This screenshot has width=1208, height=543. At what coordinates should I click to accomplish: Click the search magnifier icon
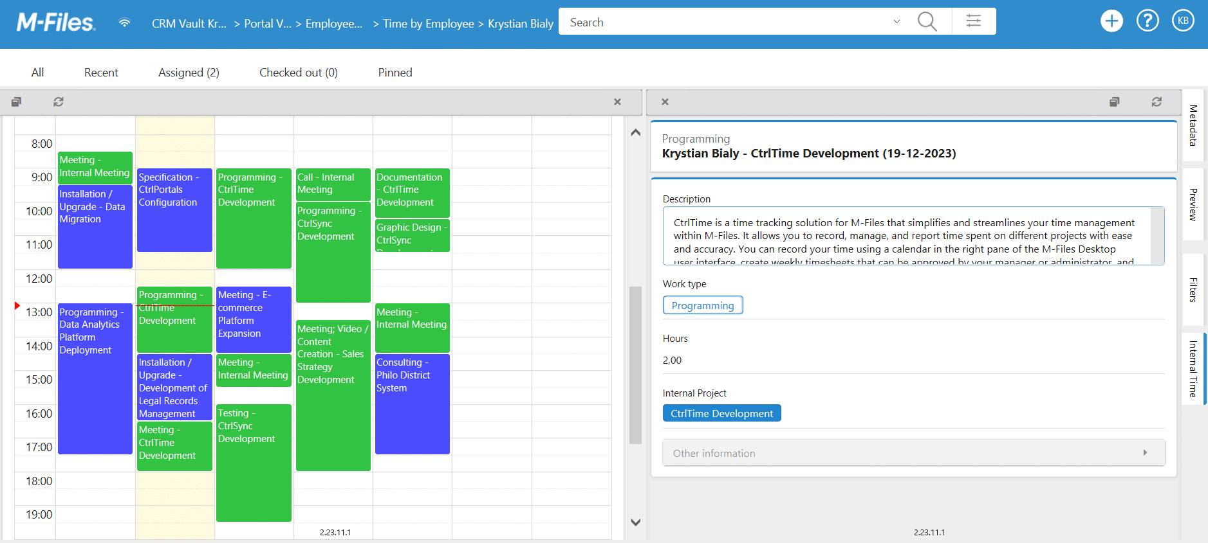[x=927, y=22]
